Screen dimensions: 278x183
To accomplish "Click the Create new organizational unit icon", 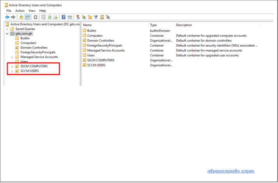I will click(90, 17).
